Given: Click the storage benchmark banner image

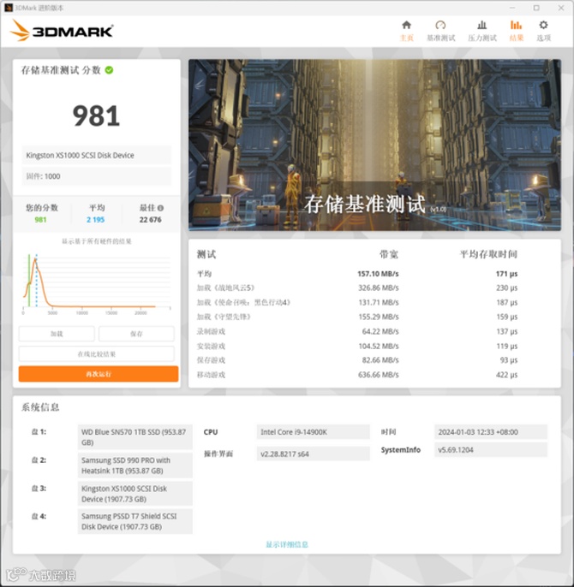Looking at the screenshot, I should pyautogui.click(x=374, y=145).
